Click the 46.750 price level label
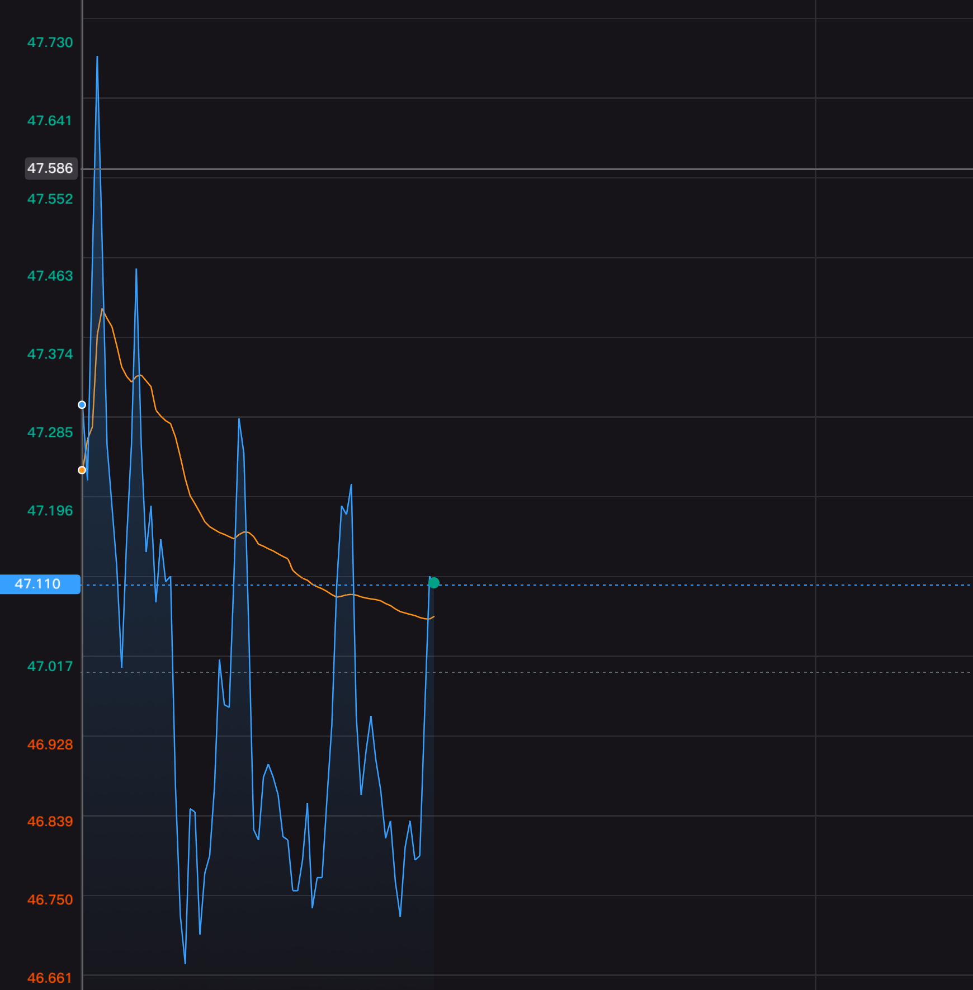Image resolution: width=973 pixels, height=990 pixels. pos(50,899)
